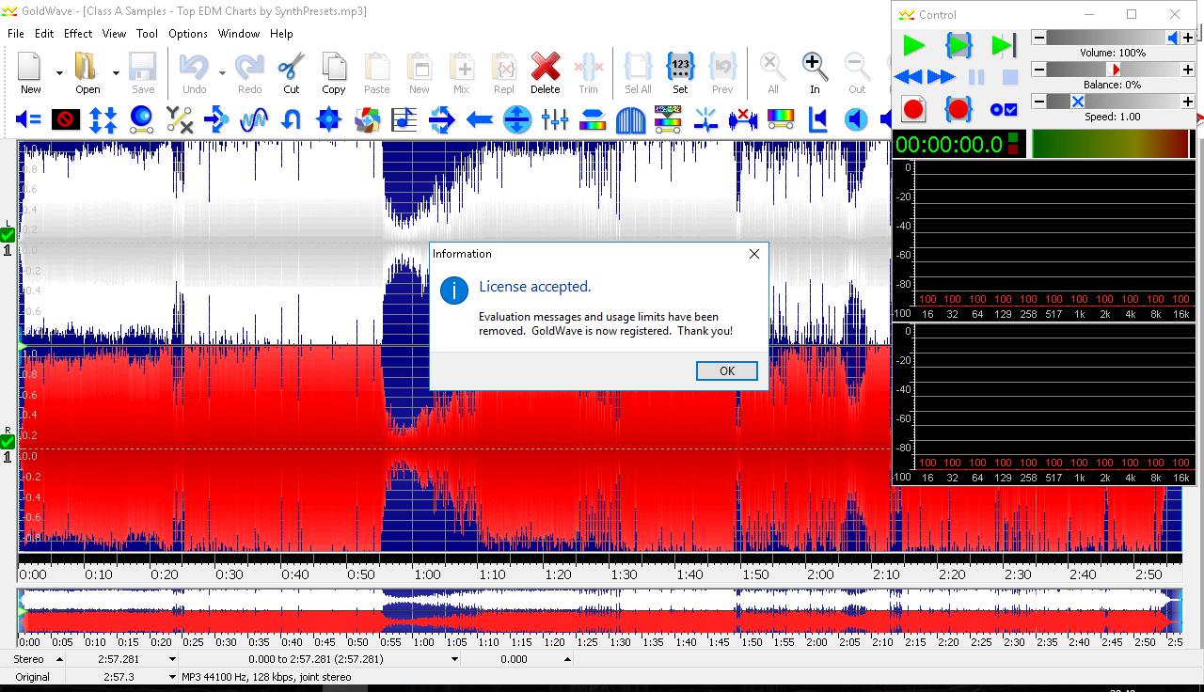Click the Balance plus button

click(x=1189, y=70)
